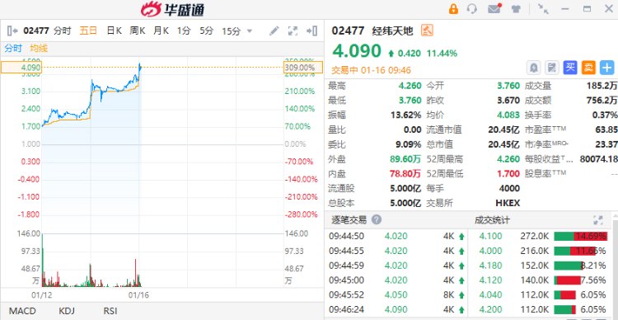Expand the 成交统计 panel icon
Image resolution: width=618 pixels, height=320 pixels.
598,219
